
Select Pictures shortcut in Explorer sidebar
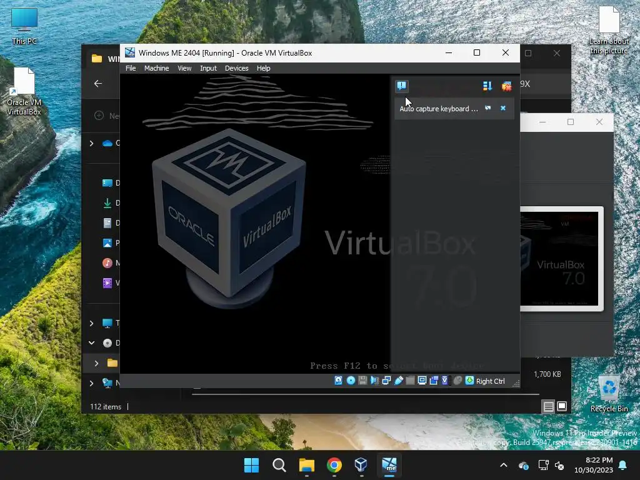[x=107, y=243]
